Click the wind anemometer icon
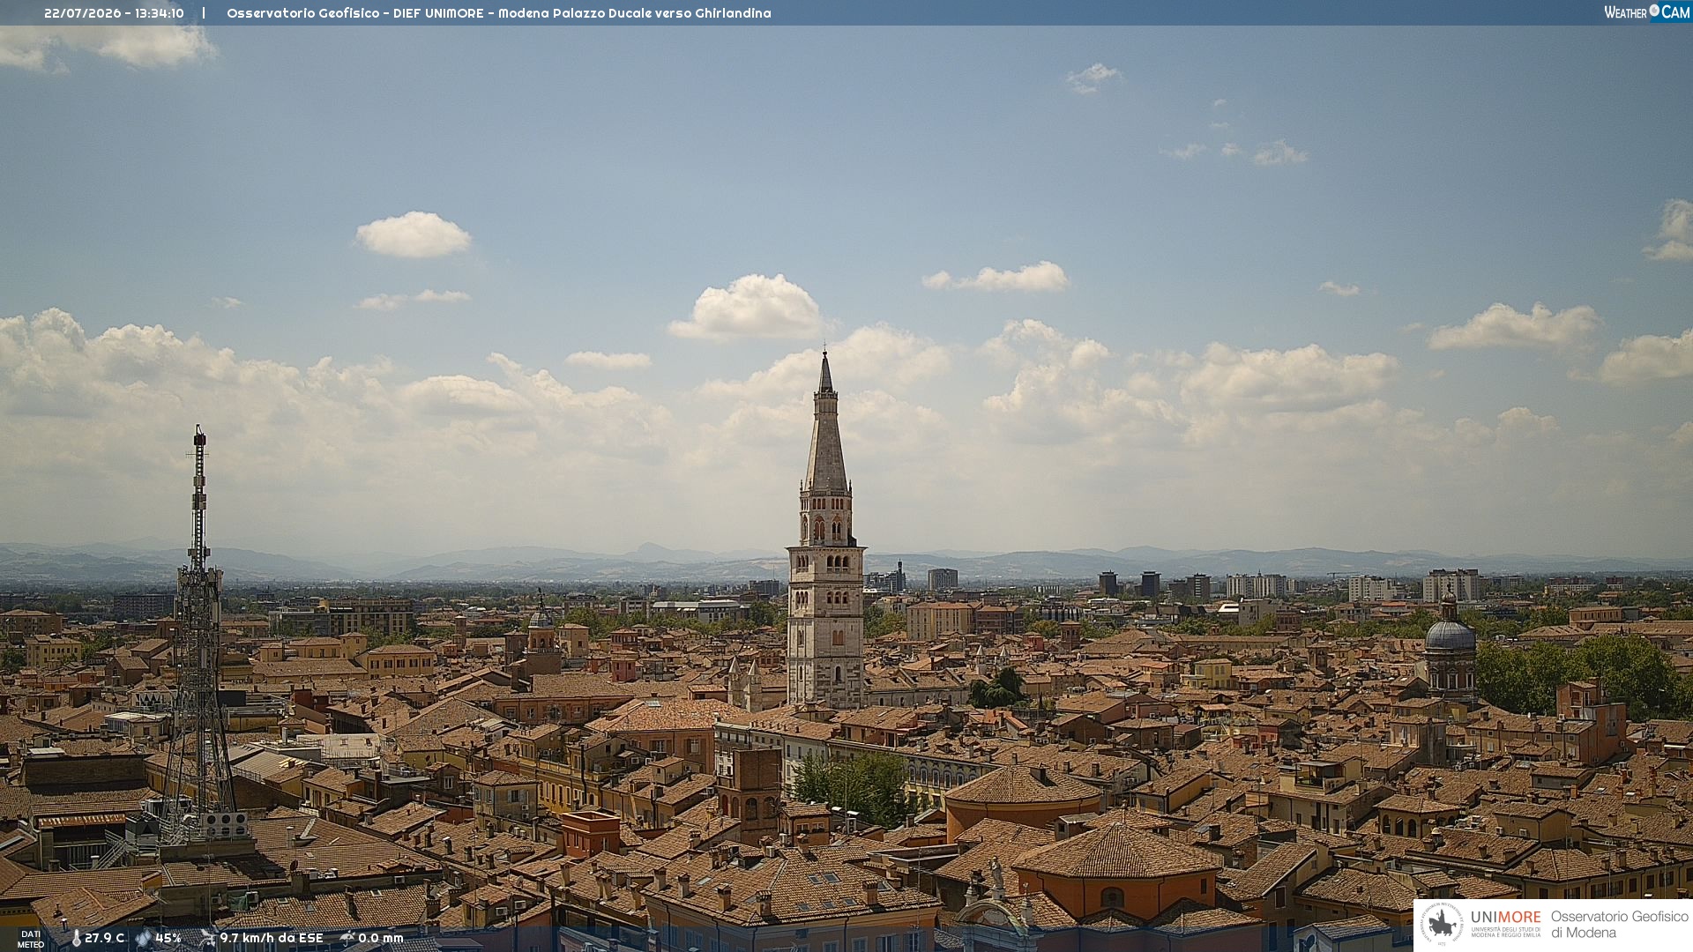1693x952 pixels. click(x=207, y=938)
